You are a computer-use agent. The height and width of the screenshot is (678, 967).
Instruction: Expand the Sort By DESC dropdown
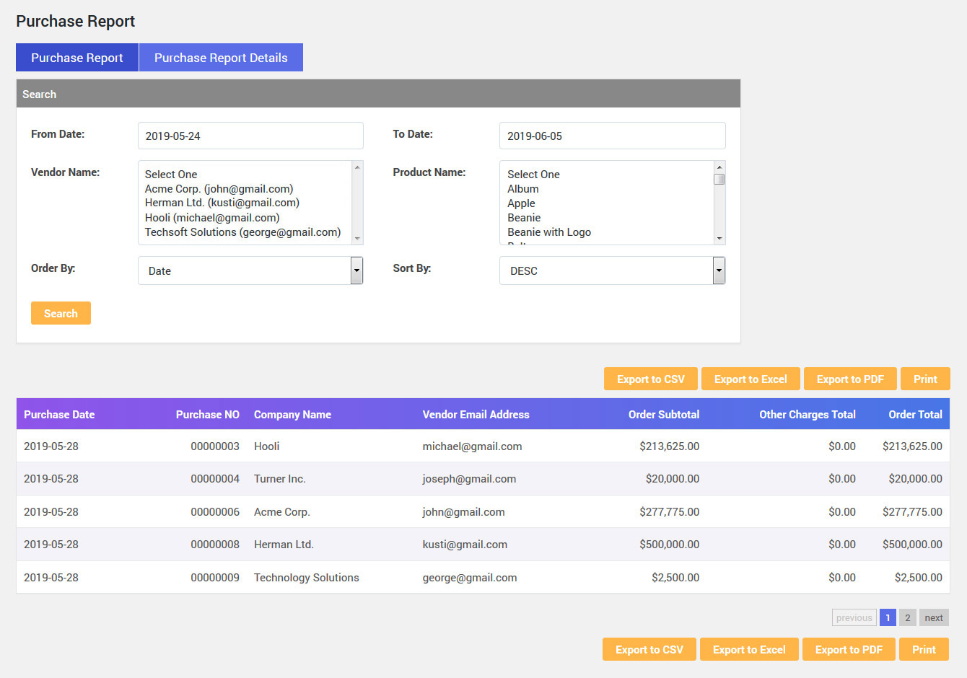[612, 270]
